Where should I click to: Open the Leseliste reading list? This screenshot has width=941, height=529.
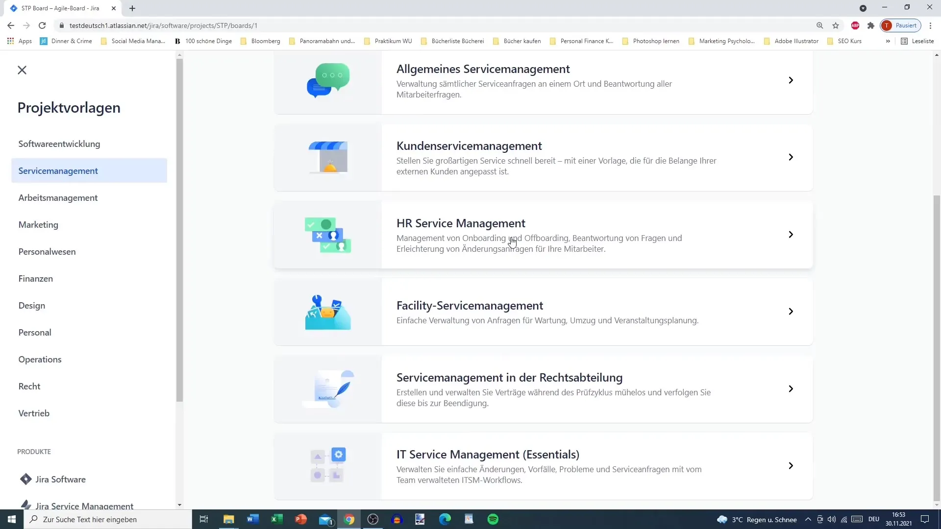click(917, 41)
